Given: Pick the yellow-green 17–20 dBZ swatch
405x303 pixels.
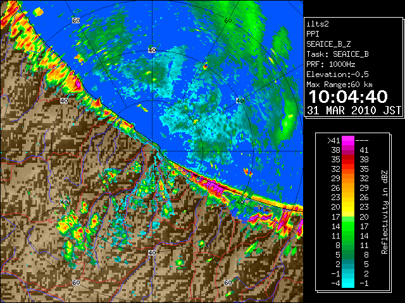Looking at the screenshot, I should (348, 217).
